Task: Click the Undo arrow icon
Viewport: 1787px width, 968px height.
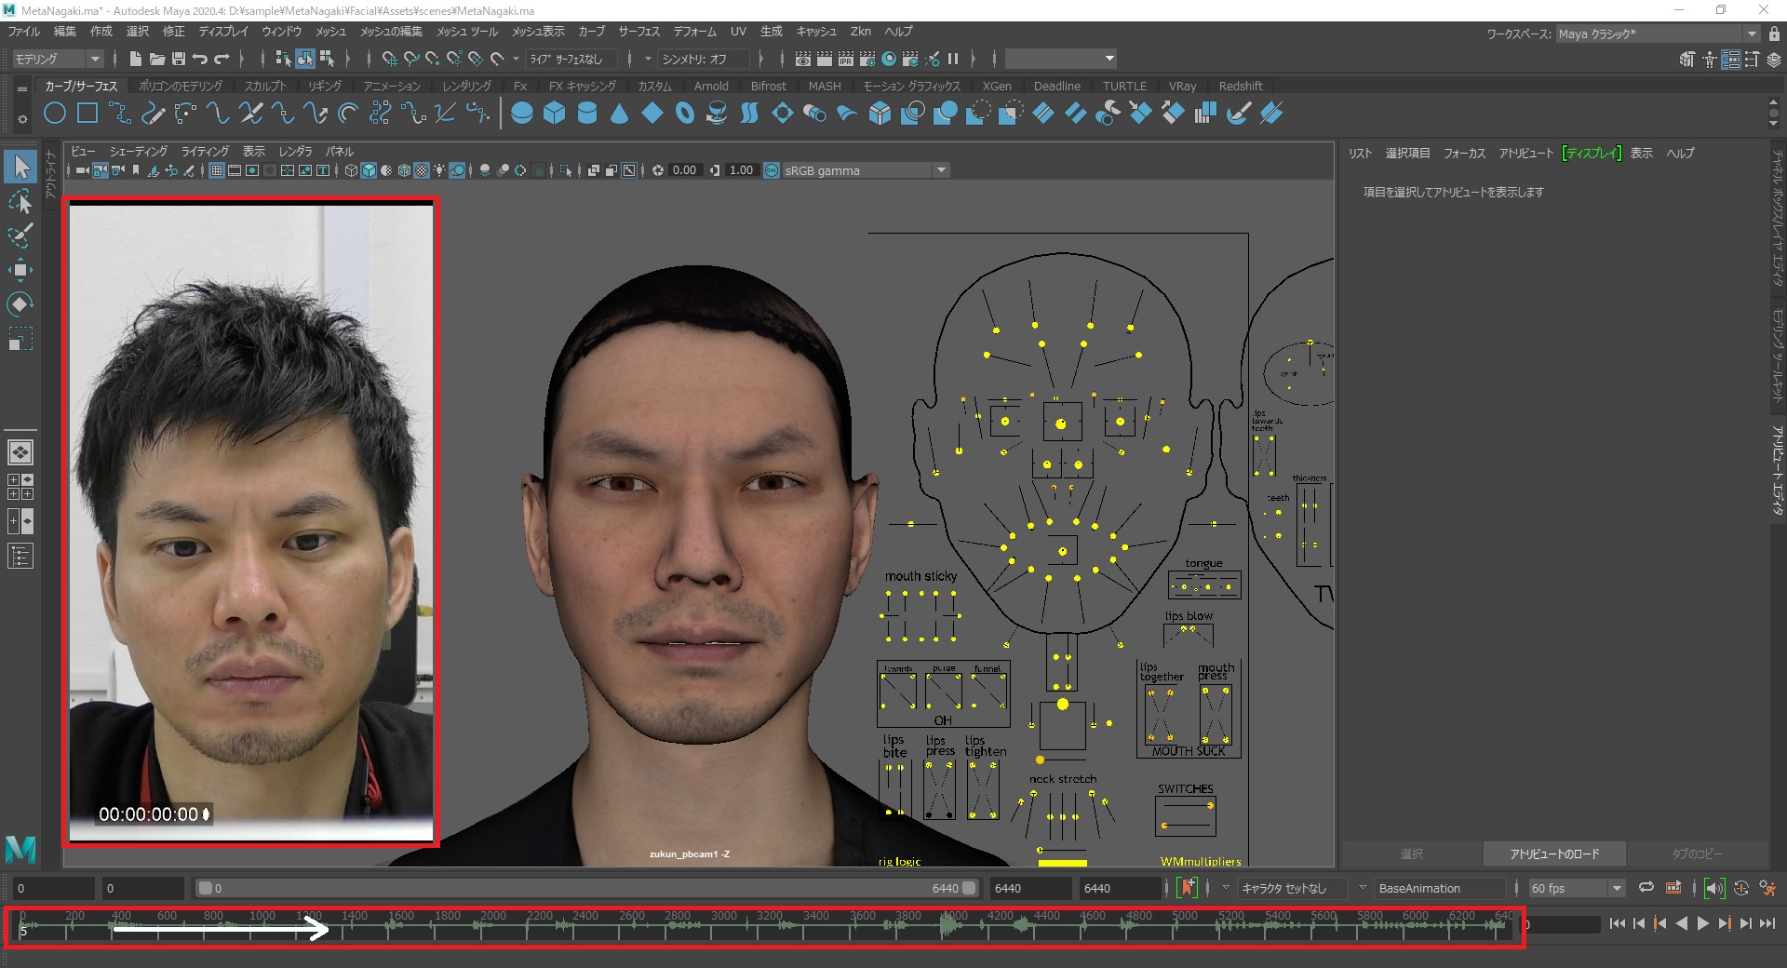Action: (x=200, y=59)
